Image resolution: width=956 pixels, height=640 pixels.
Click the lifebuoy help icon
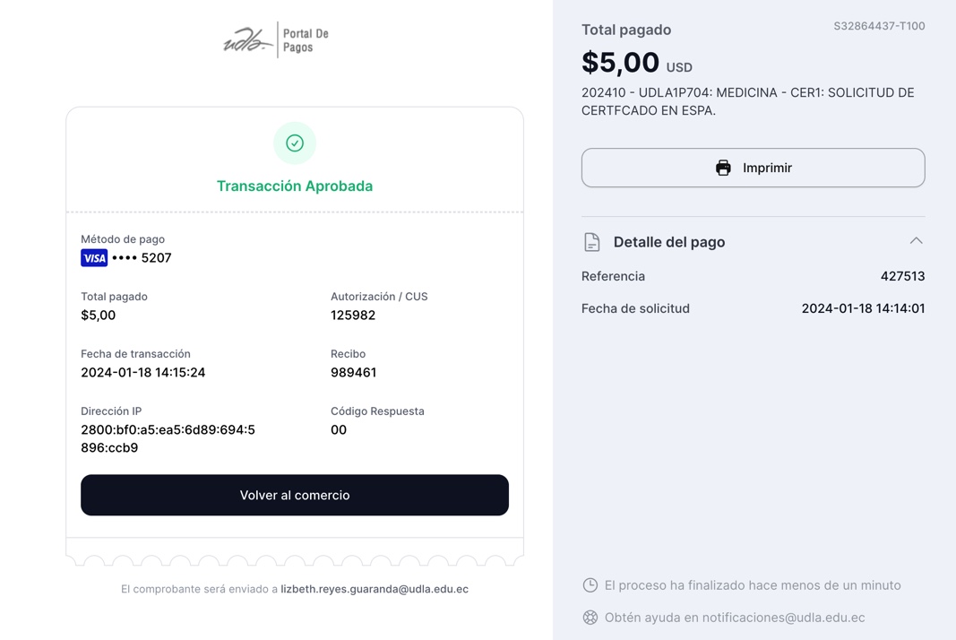click(590, 618)
